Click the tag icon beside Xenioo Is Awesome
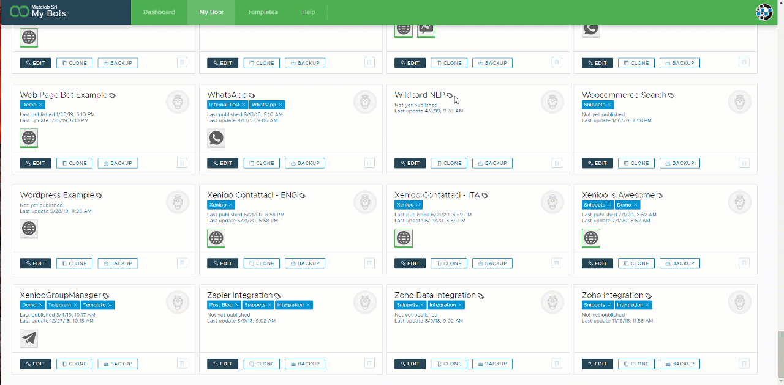The image size is (784, 385). pyautogui.click(x=660, y=196)
